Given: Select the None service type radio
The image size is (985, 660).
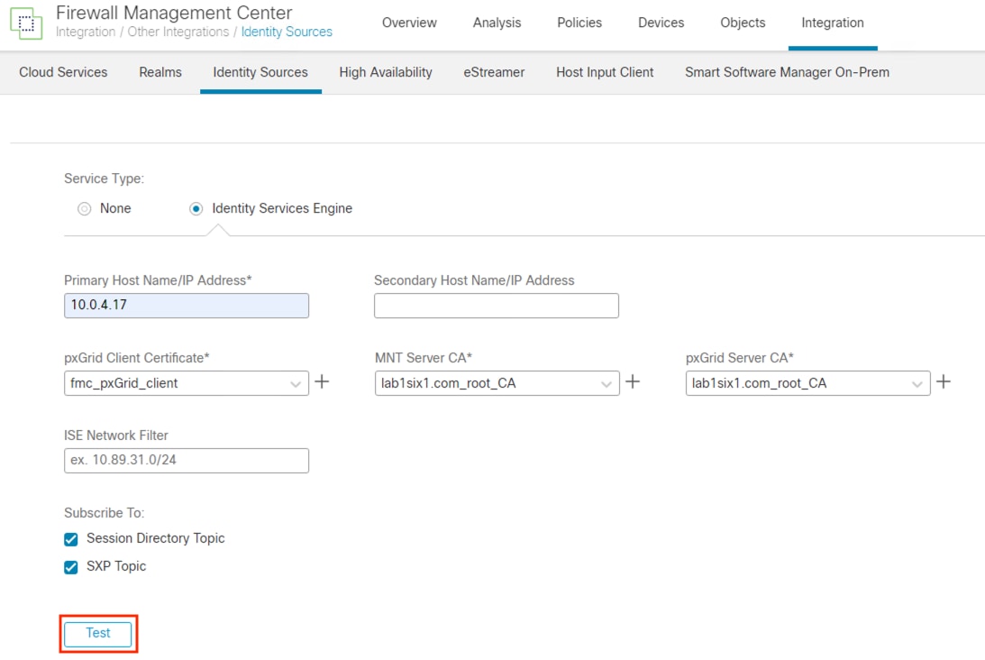Looking at the screenshot, I should [84, 208].
